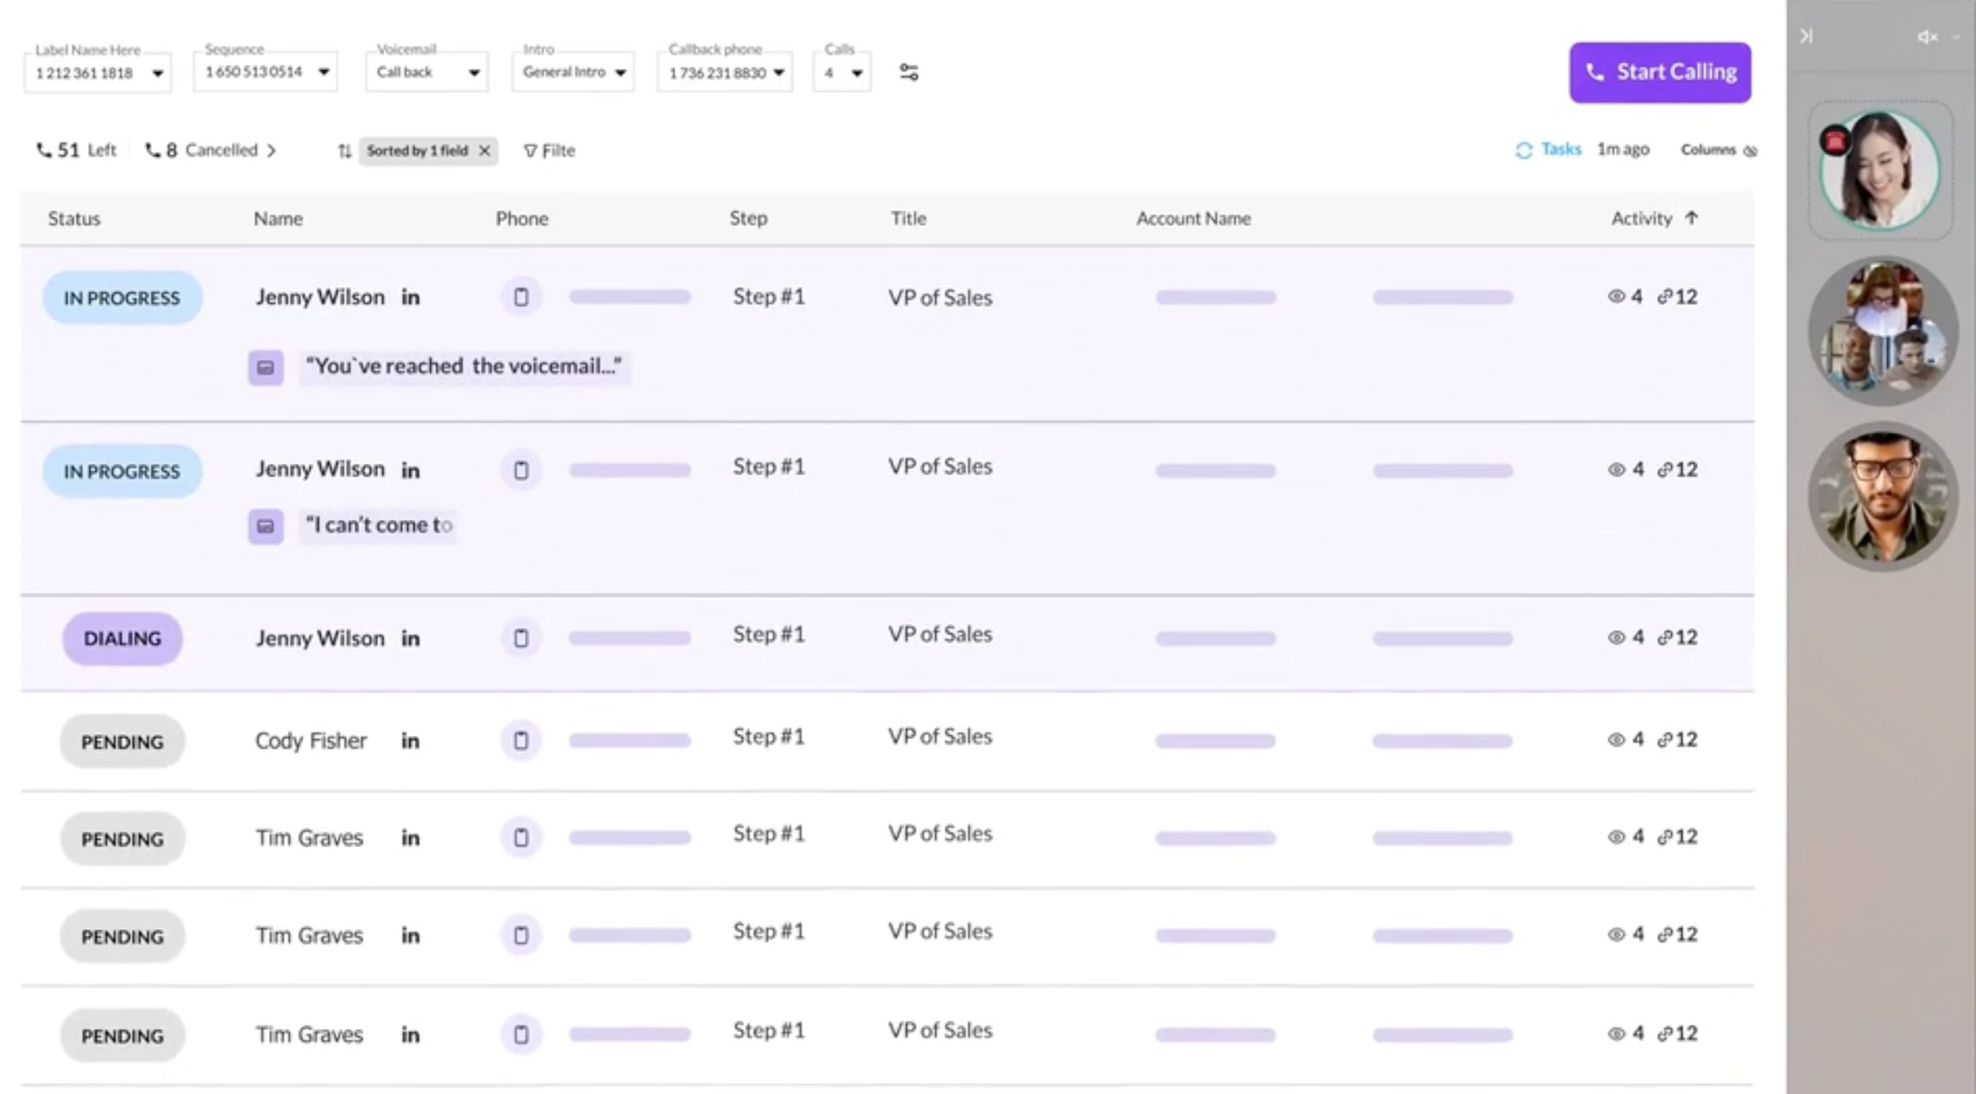Open the Voicemail "Call back" dropdown
1976x1094 pixels.
[427, 72]
